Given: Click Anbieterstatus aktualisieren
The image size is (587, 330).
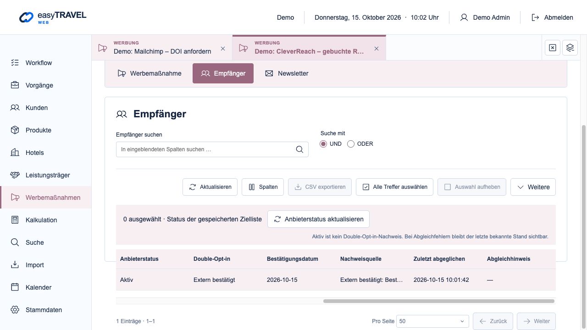Looking at the screenshot, I should pos(318,219).
